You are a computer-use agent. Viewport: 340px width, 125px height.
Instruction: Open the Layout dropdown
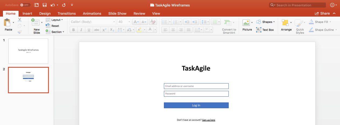[54, 20]
